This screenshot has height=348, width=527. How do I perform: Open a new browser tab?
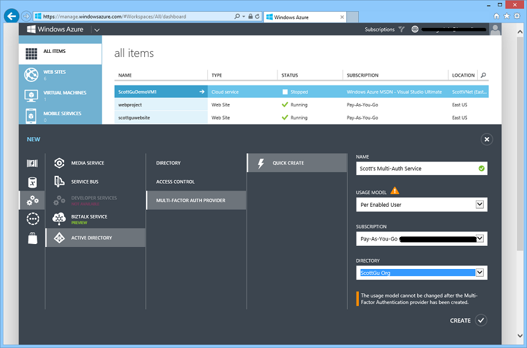pyautogui.click(x=352, y=17)
